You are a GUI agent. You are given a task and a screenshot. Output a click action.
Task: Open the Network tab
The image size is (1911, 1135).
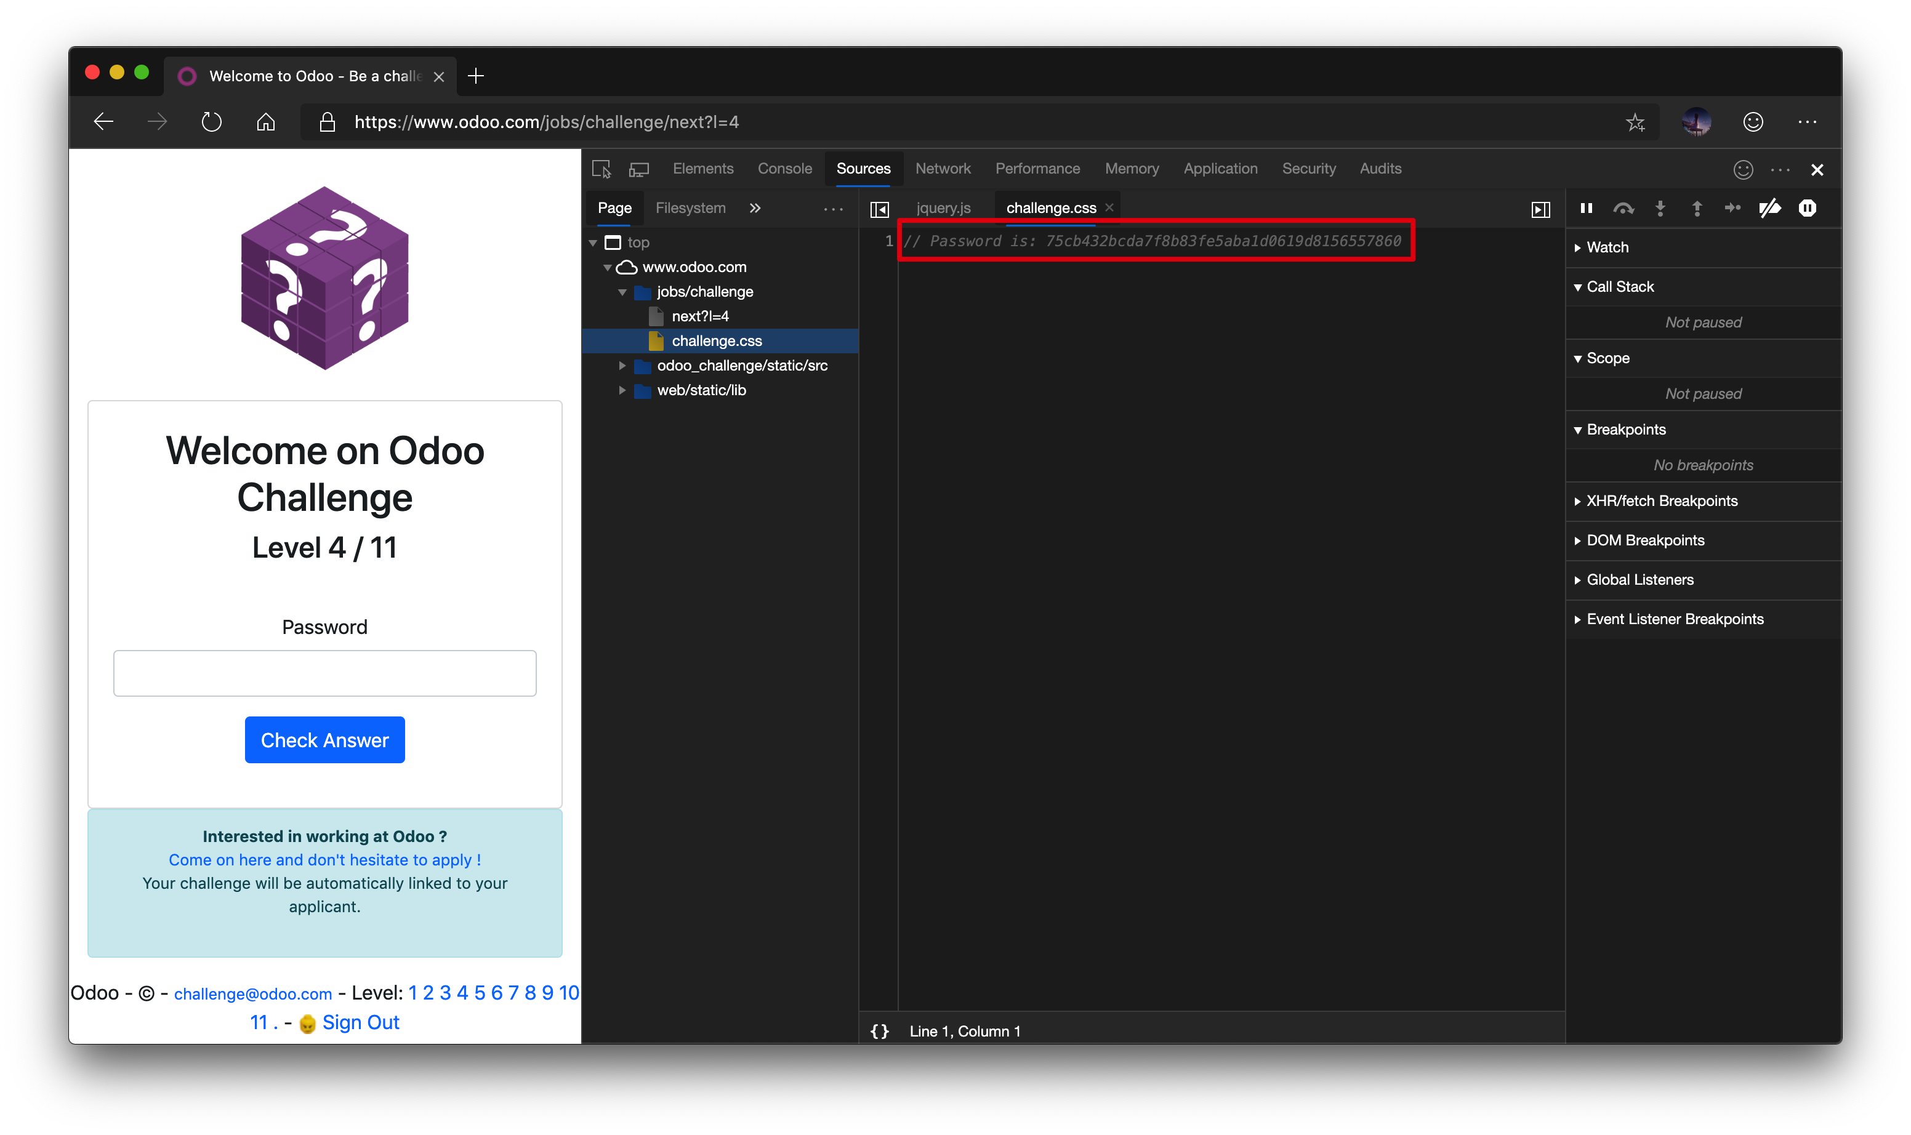click(x=943, y=168)
